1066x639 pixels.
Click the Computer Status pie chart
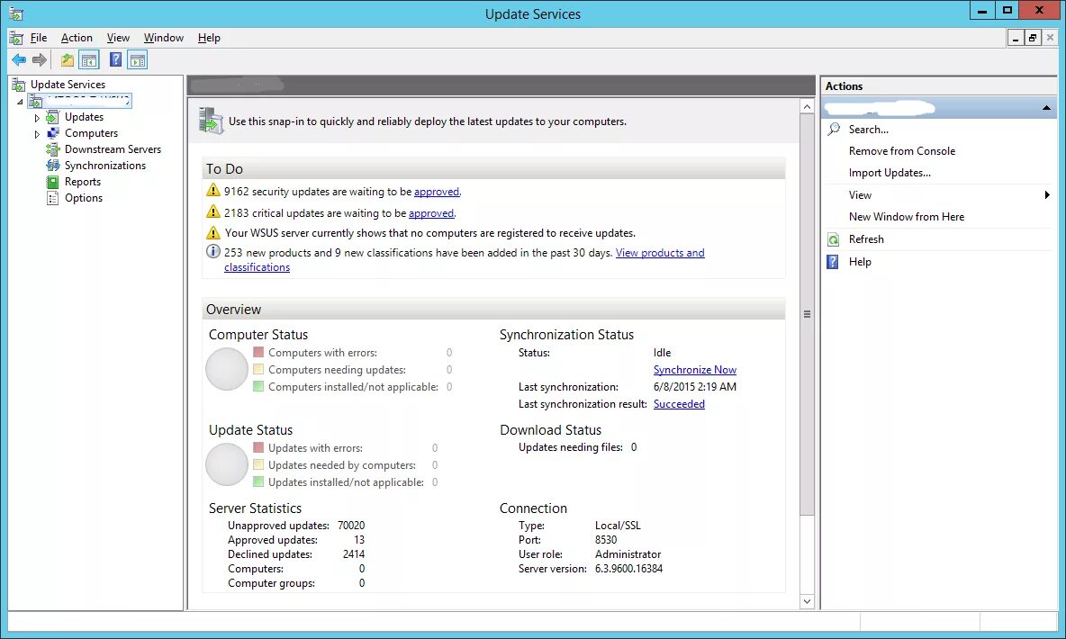point(227,369)
